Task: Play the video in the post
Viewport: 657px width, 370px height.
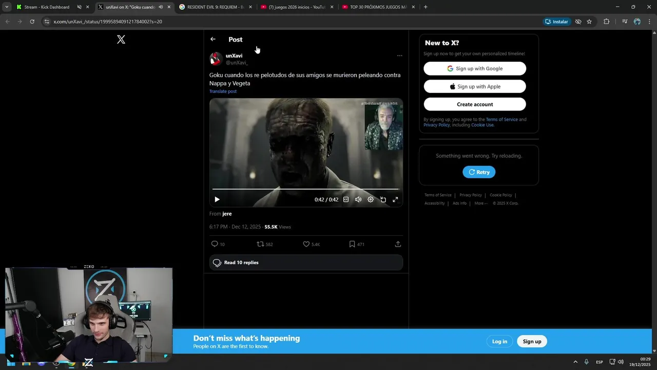Action: coord(217,199)
